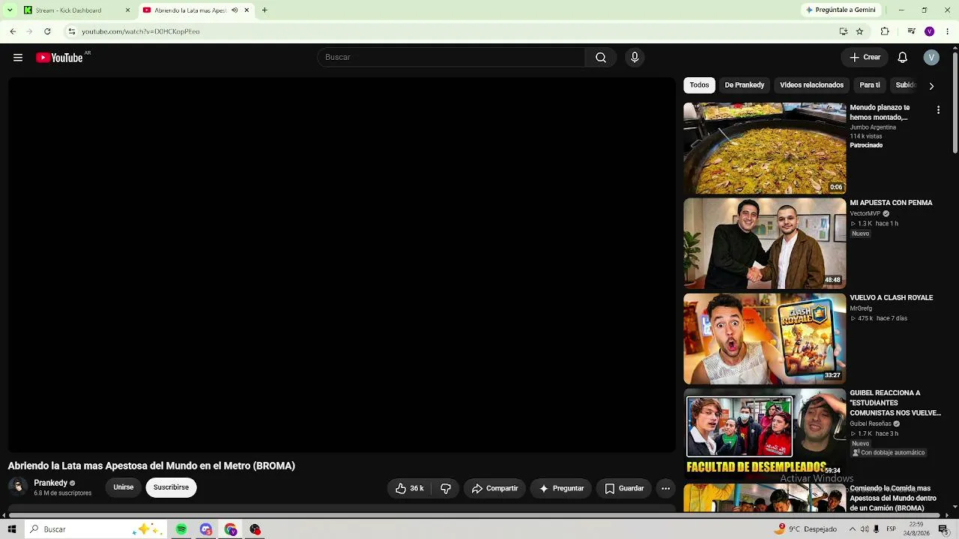Click Pregúntale a Gemini button

[x=840, y=10]
